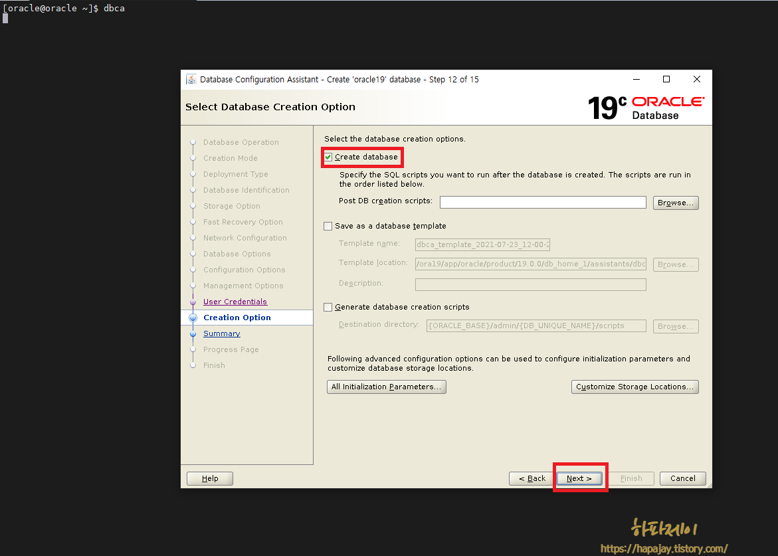Click the template Description field
Screen dimensions: 778x556
pyautogui.click(x=530, y=284)
